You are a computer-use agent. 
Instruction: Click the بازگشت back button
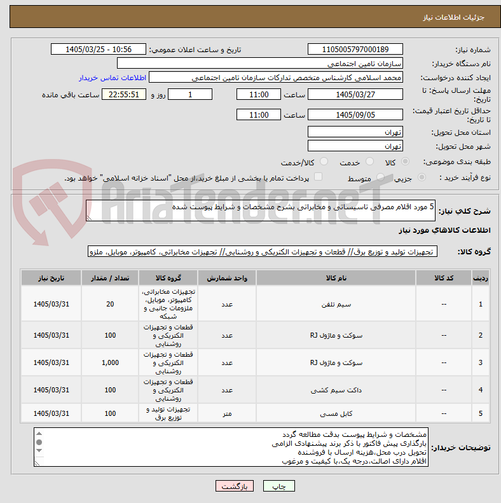point(235,486)
